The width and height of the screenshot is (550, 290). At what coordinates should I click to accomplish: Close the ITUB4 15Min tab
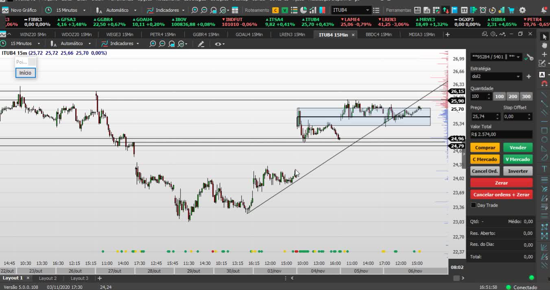tap(353, 35)
